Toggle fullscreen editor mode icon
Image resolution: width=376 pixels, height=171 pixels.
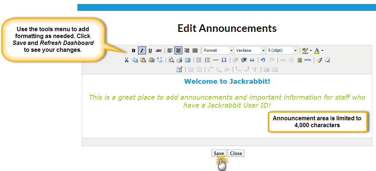click(x=187, y=60)
